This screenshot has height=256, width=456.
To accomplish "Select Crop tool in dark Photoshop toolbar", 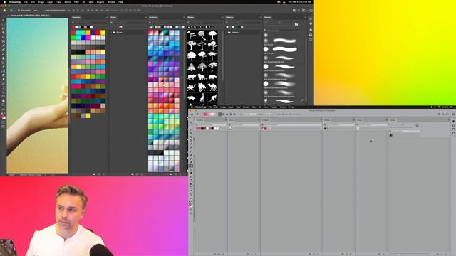I will tap(3, 37).
